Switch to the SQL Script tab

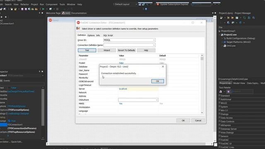click(x=108, y=36)
